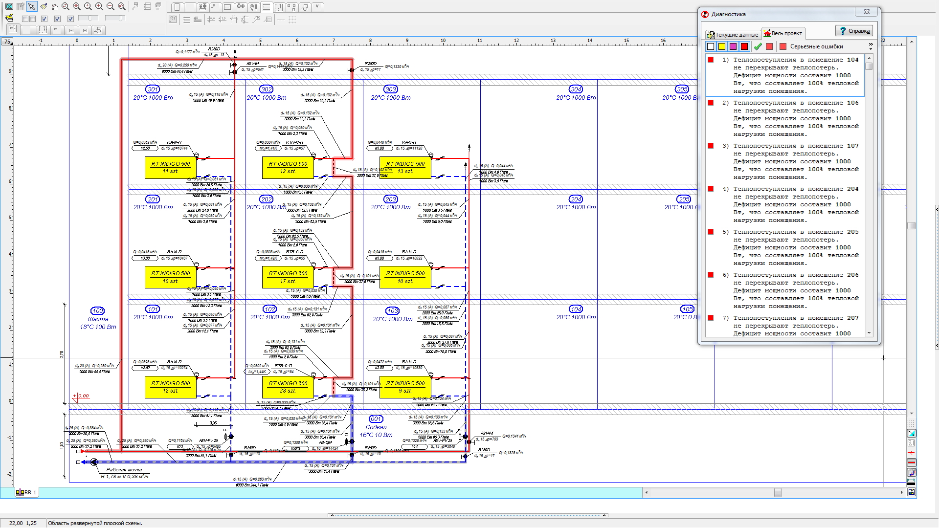Click the zoom extents icon at top-left
Viewport: 939px width, 528px height.
(x=9, y=6)
